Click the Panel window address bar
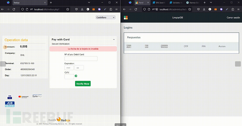This screenshot has width=242, height=126. (173, 9)
